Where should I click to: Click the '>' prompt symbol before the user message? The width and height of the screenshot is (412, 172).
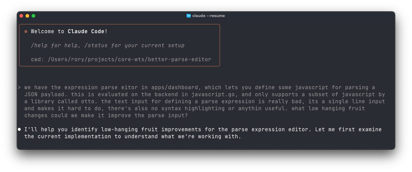(19, 88)
